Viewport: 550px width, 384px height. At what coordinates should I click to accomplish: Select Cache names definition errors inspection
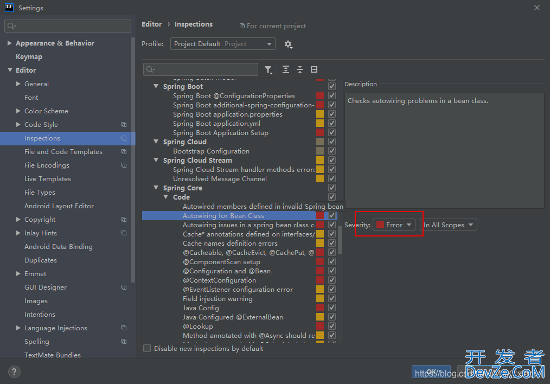[230, 244]
